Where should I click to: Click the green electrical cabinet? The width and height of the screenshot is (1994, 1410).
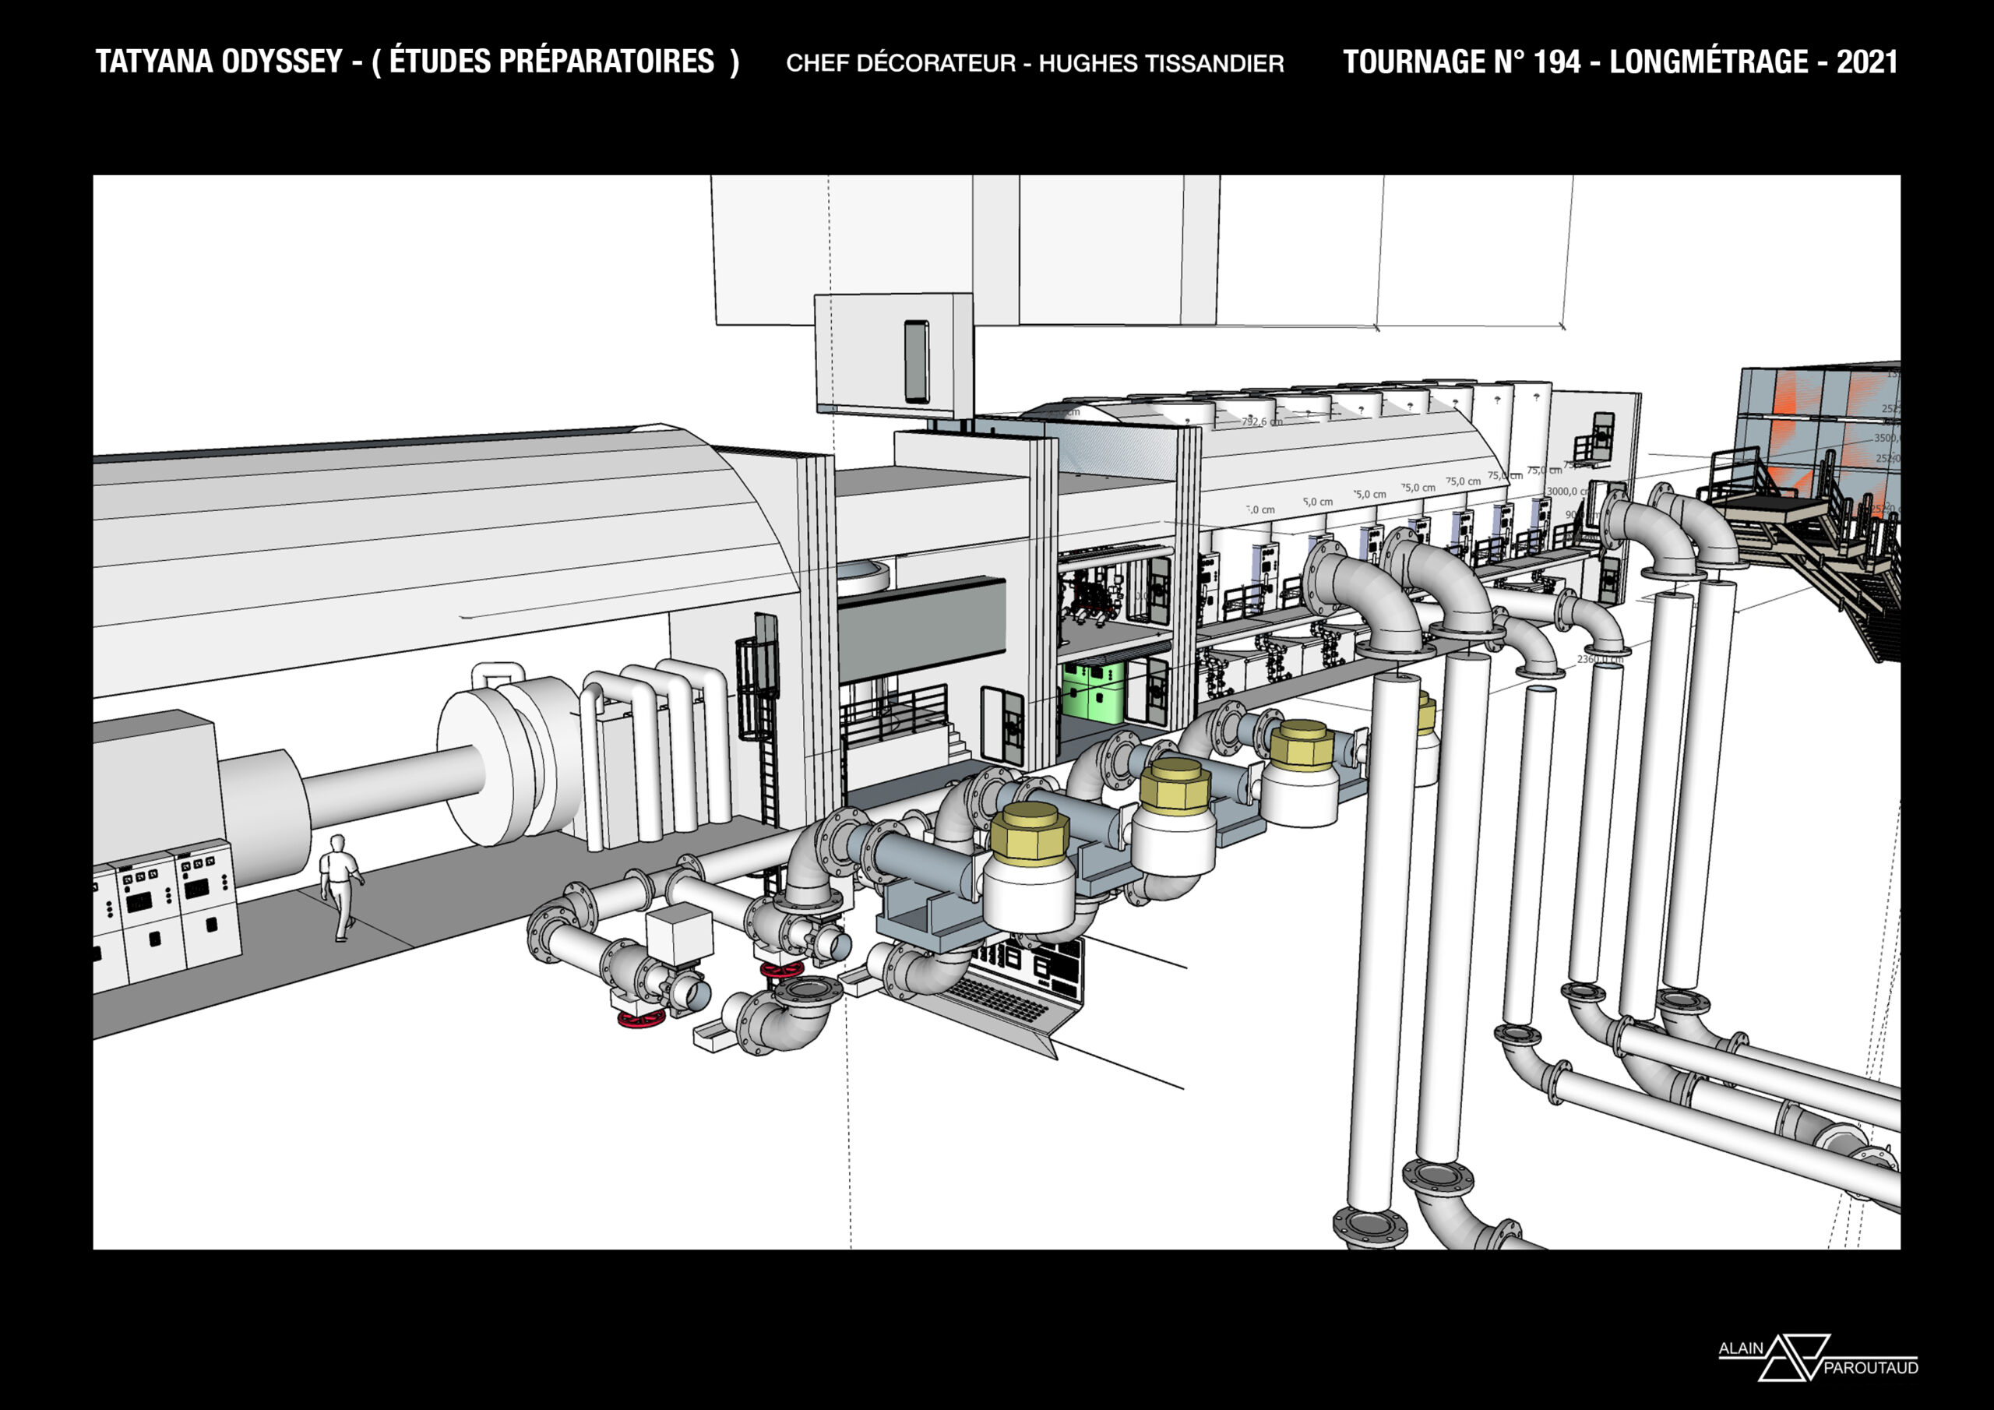(x=1093, y=693)
